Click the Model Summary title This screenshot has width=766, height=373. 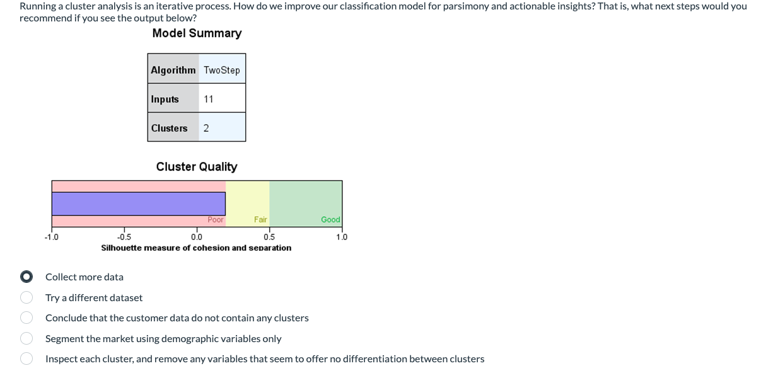pos(196,33)
